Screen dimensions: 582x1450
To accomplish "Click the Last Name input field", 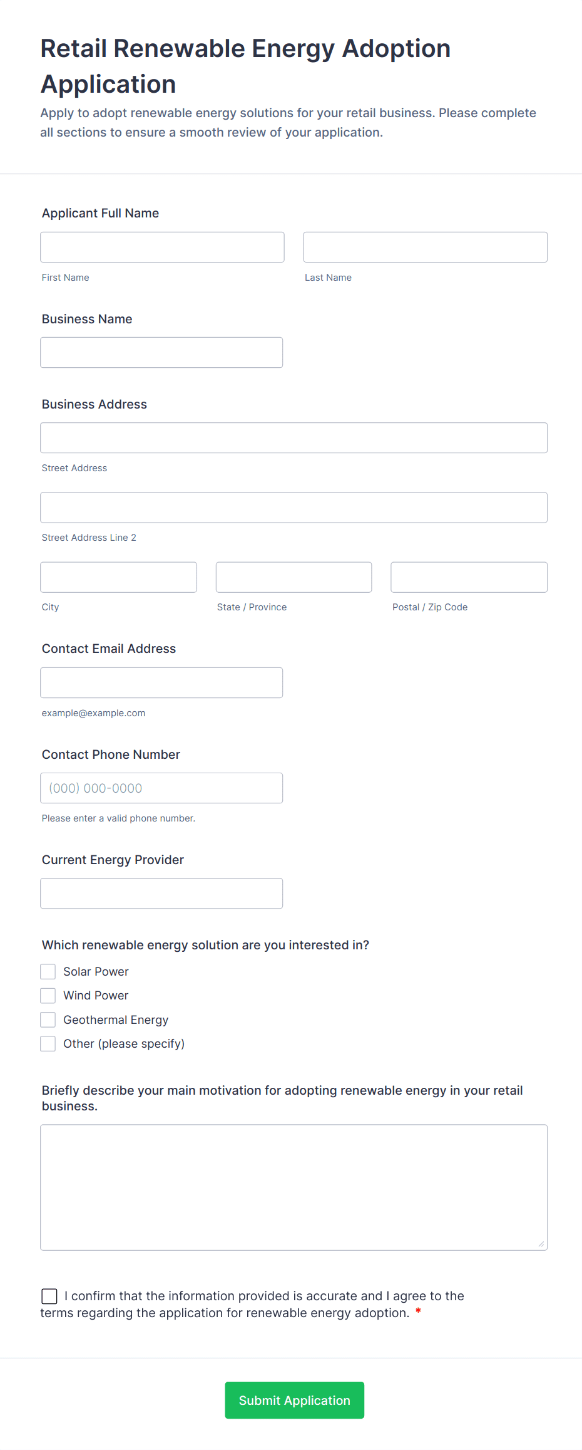I will [425, 248].
